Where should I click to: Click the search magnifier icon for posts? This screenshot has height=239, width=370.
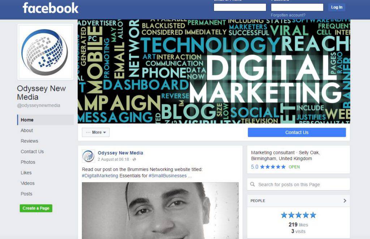[253, 184]
